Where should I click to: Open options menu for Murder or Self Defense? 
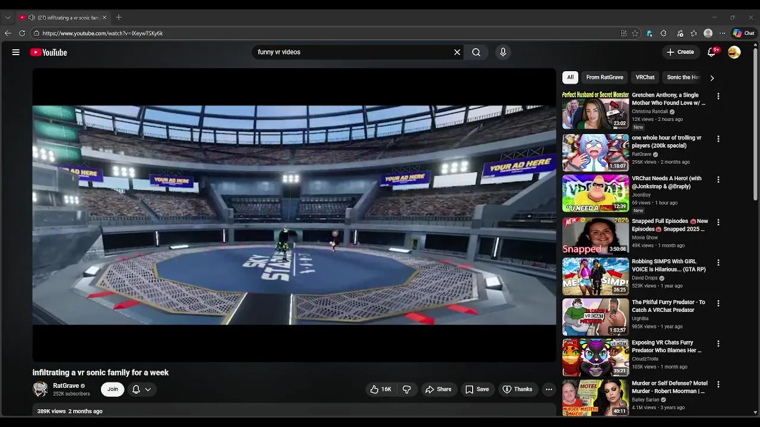click(x=718, y=384)
